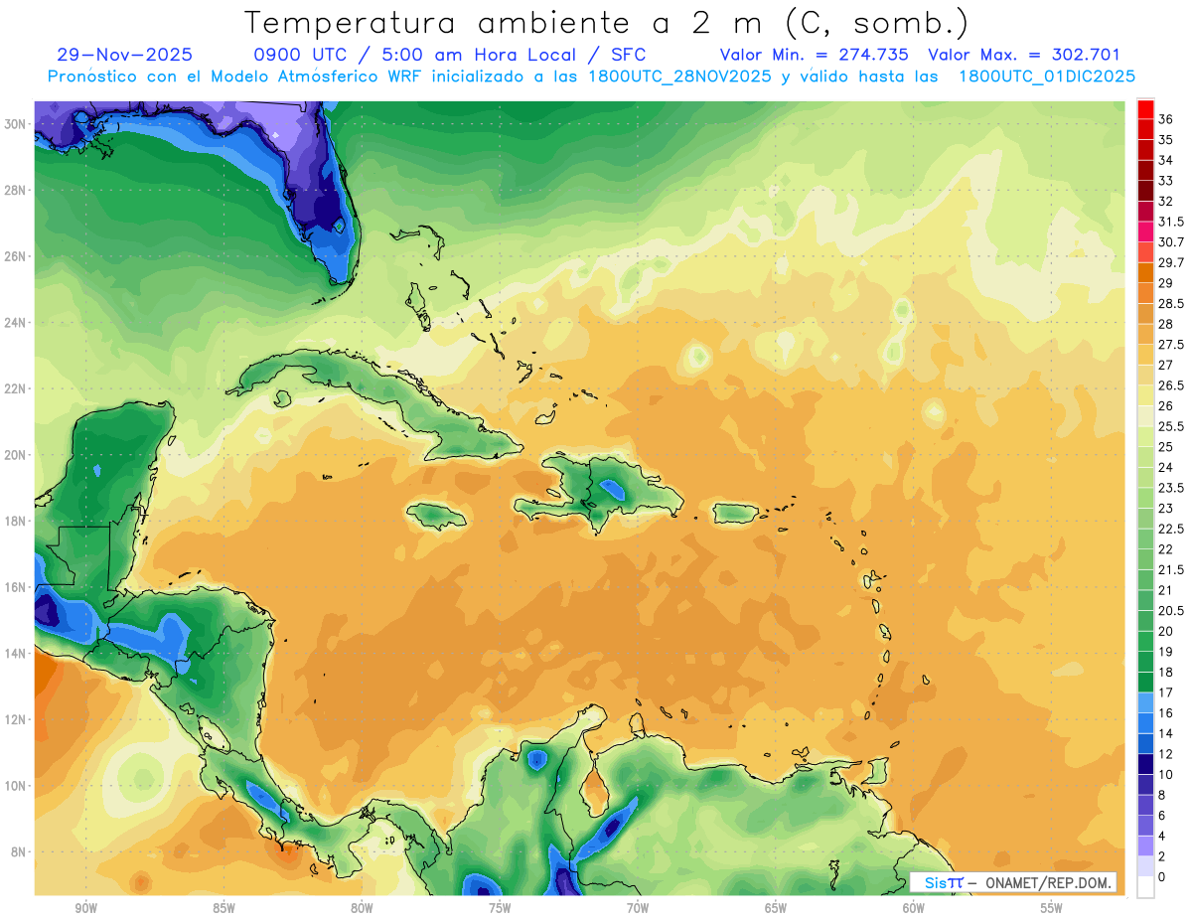Click the legend value 0

click(1162, 877)
